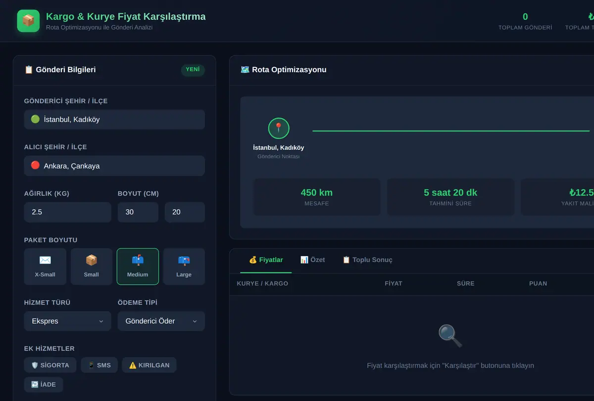Enable SMS extra service
The image size is (594, 401).
pos(99,365)
